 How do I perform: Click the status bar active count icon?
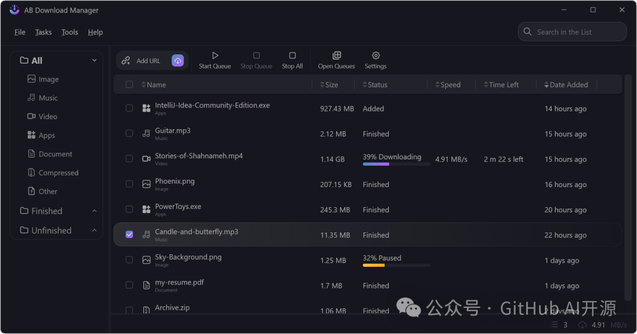pos(554,325)
